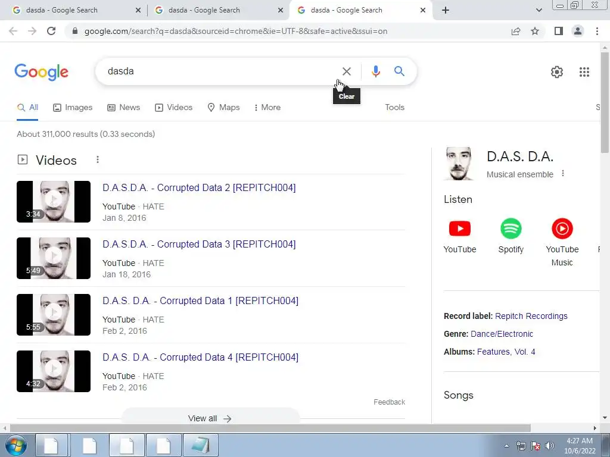The height and width of the screenshot is (457, 610).
Task: Open Corrupted Data 4 [REPITCH004] video link
Action: 200,357
